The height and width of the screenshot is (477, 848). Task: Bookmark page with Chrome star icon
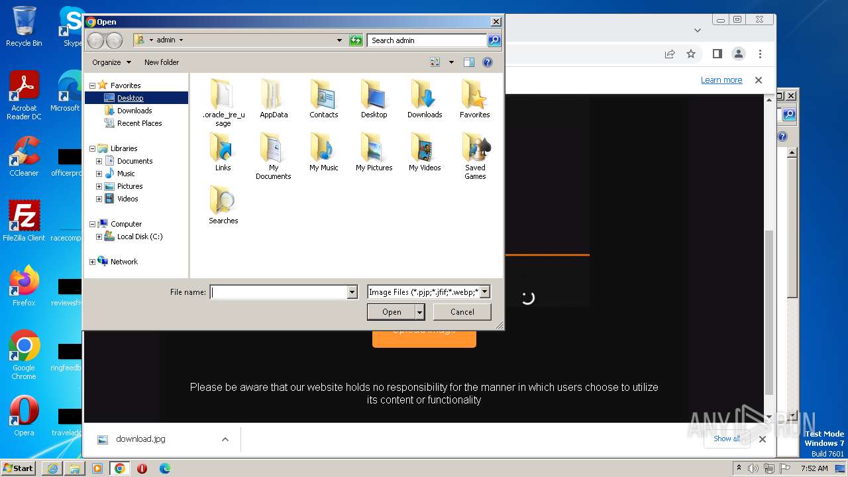(x=691, y=54)
